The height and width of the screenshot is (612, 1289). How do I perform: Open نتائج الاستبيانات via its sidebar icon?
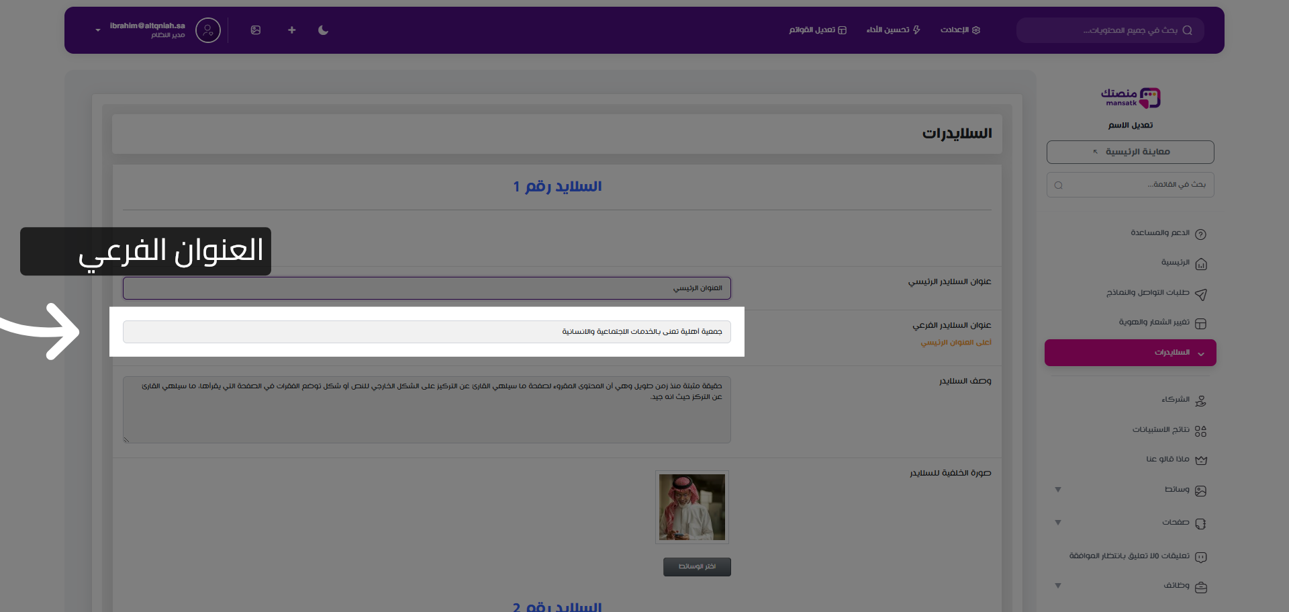coord(1202,431)
